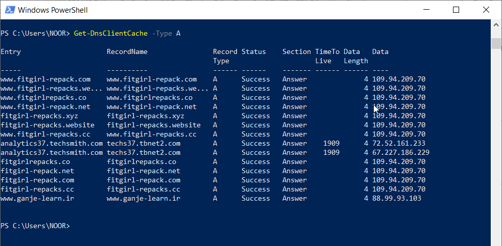Viewport: 502px width, 246px height.
Task: Click the -Type parameter text
Action: point(162,33)
